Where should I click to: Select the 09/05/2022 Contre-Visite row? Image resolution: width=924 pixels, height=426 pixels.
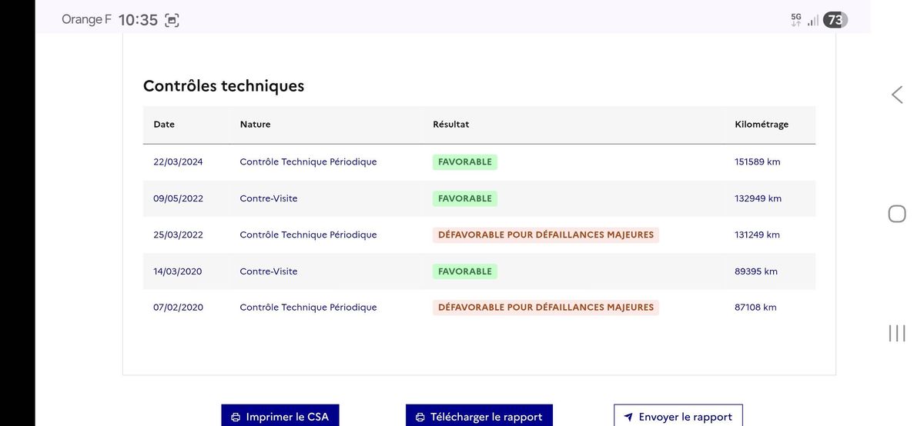click(479, 198)
